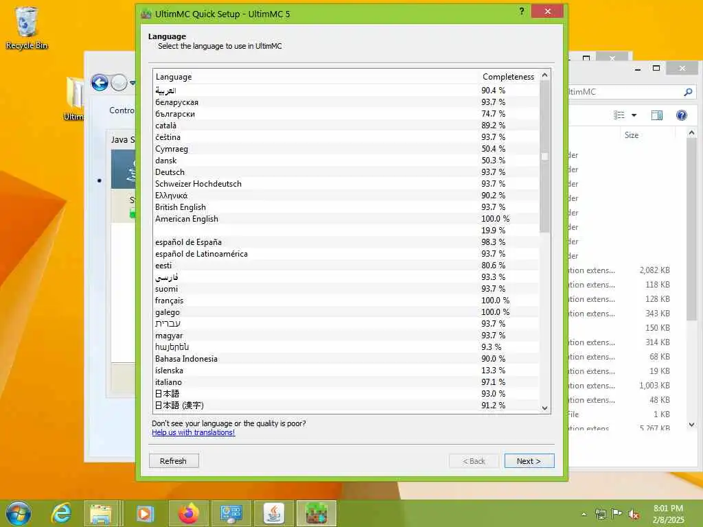Open the Action Center flag icon
The height and width of the screenshot is (527, 703).
[x=617, y=514]
